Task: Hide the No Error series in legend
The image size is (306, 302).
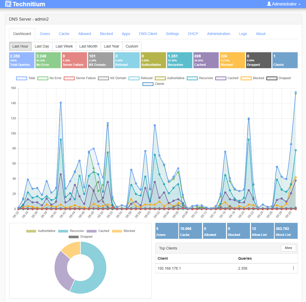Action: pyautogui.click(x=49, y=78)
